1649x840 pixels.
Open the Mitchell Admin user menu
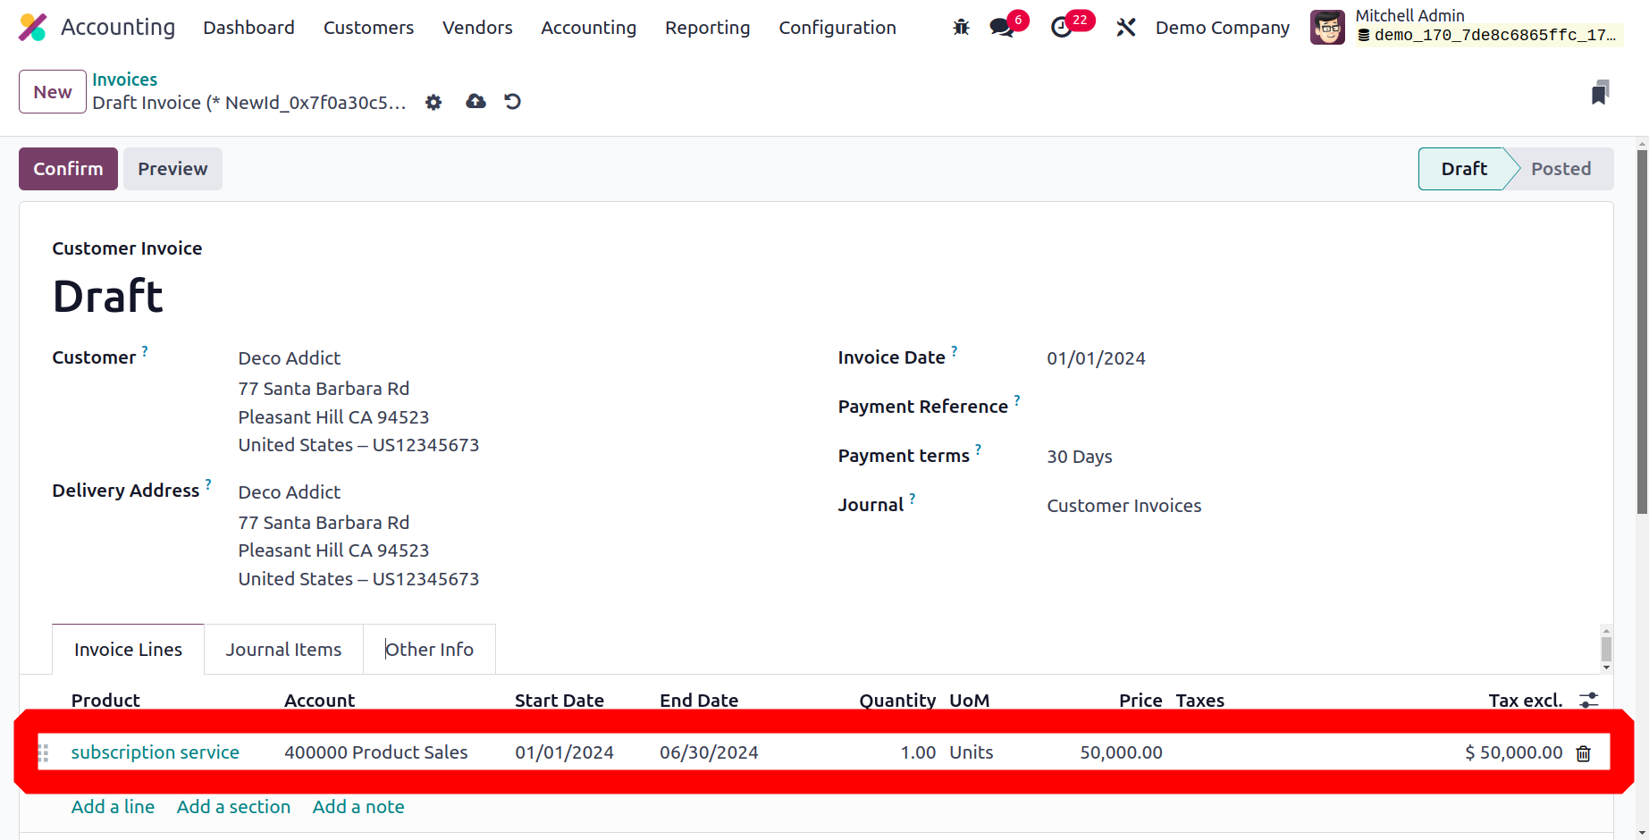[x=1467, y=26]
